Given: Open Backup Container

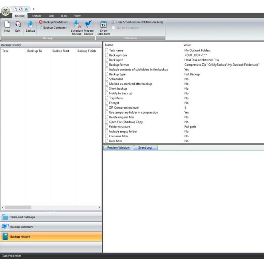Looking at the screenshot, I should coord(53,28).
